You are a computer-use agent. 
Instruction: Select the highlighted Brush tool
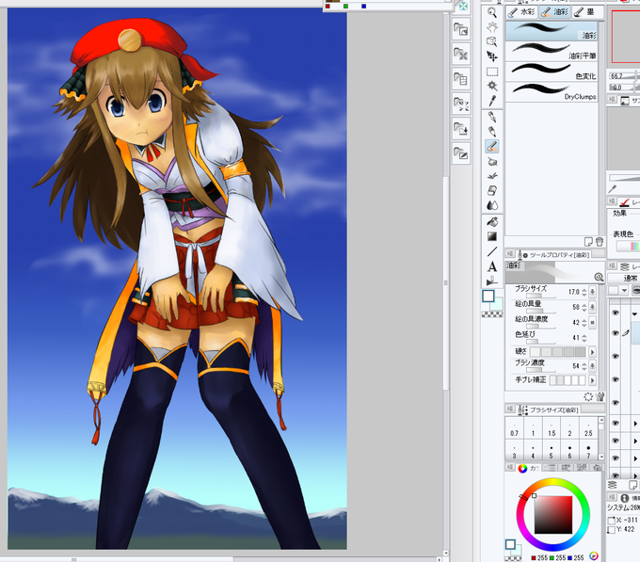(492, 146)
